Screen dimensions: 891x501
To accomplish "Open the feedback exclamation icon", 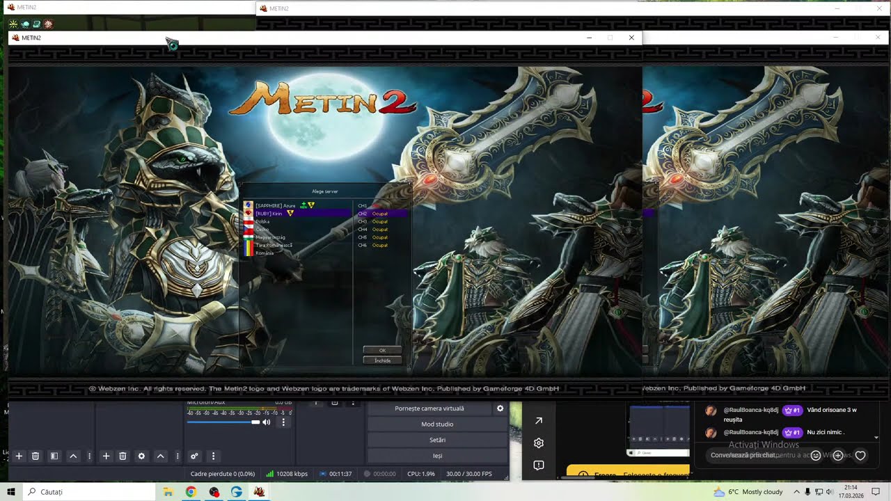I will point(538,465).
